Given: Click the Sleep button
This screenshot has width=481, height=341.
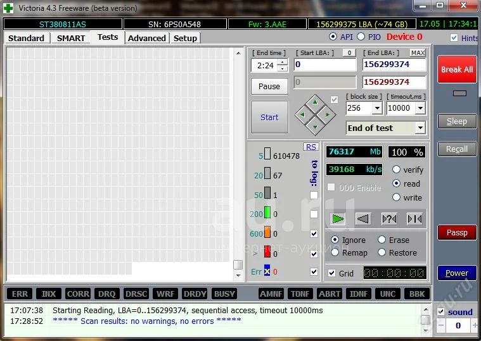Looking at the screenshot, I should pyautogui.click(x=457, y=121).
